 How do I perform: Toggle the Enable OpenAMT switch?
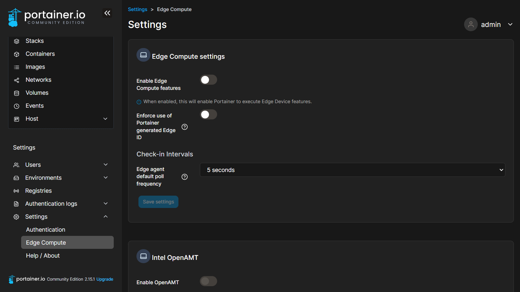click(208, 281)
